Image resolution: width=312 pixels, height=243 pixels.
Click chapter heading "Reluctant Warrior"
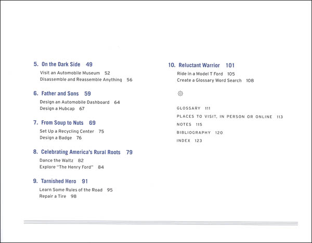[x=199, y=65]
